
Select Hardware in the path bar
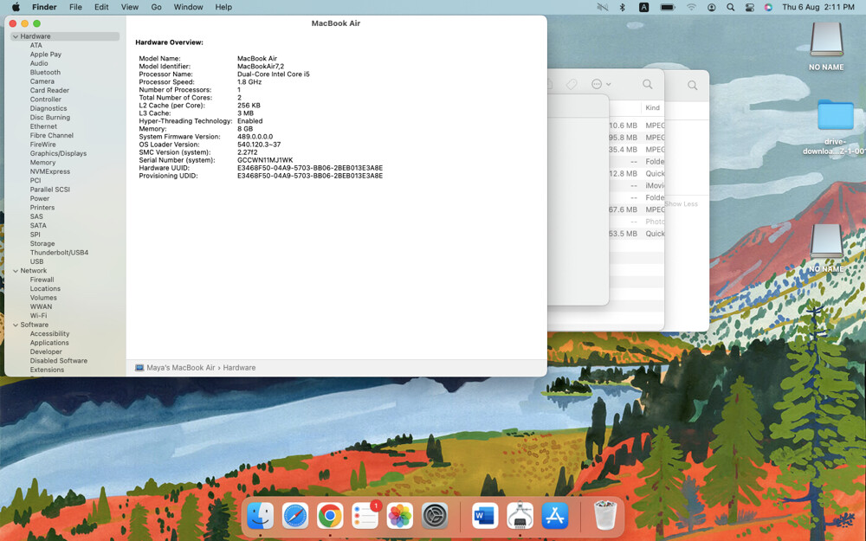pos(239,368)
